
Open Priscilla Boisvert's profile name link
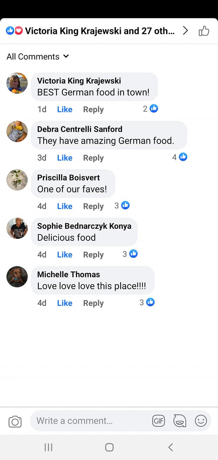[68, 177]
